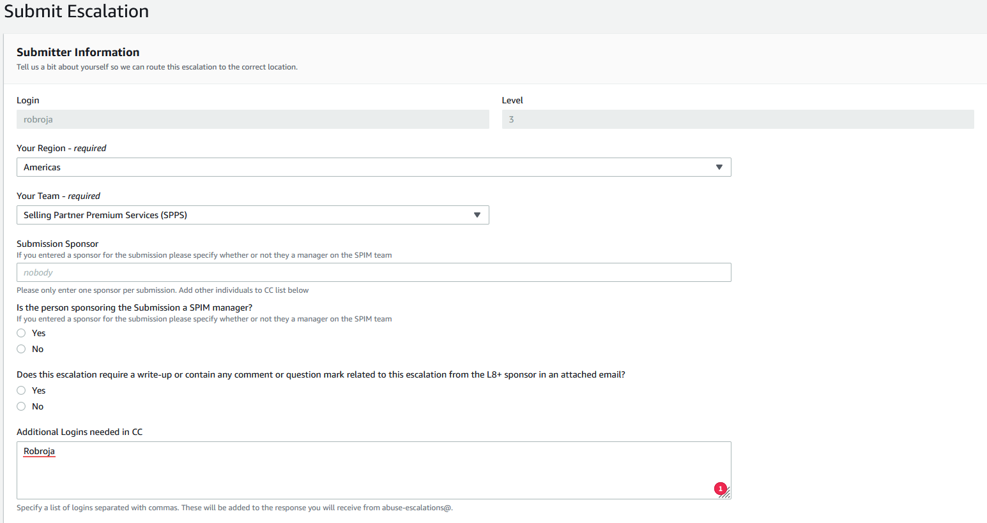Click the 'Does this escalation require a write-up' question
This screenshot has width=987, height=523.
321,374
